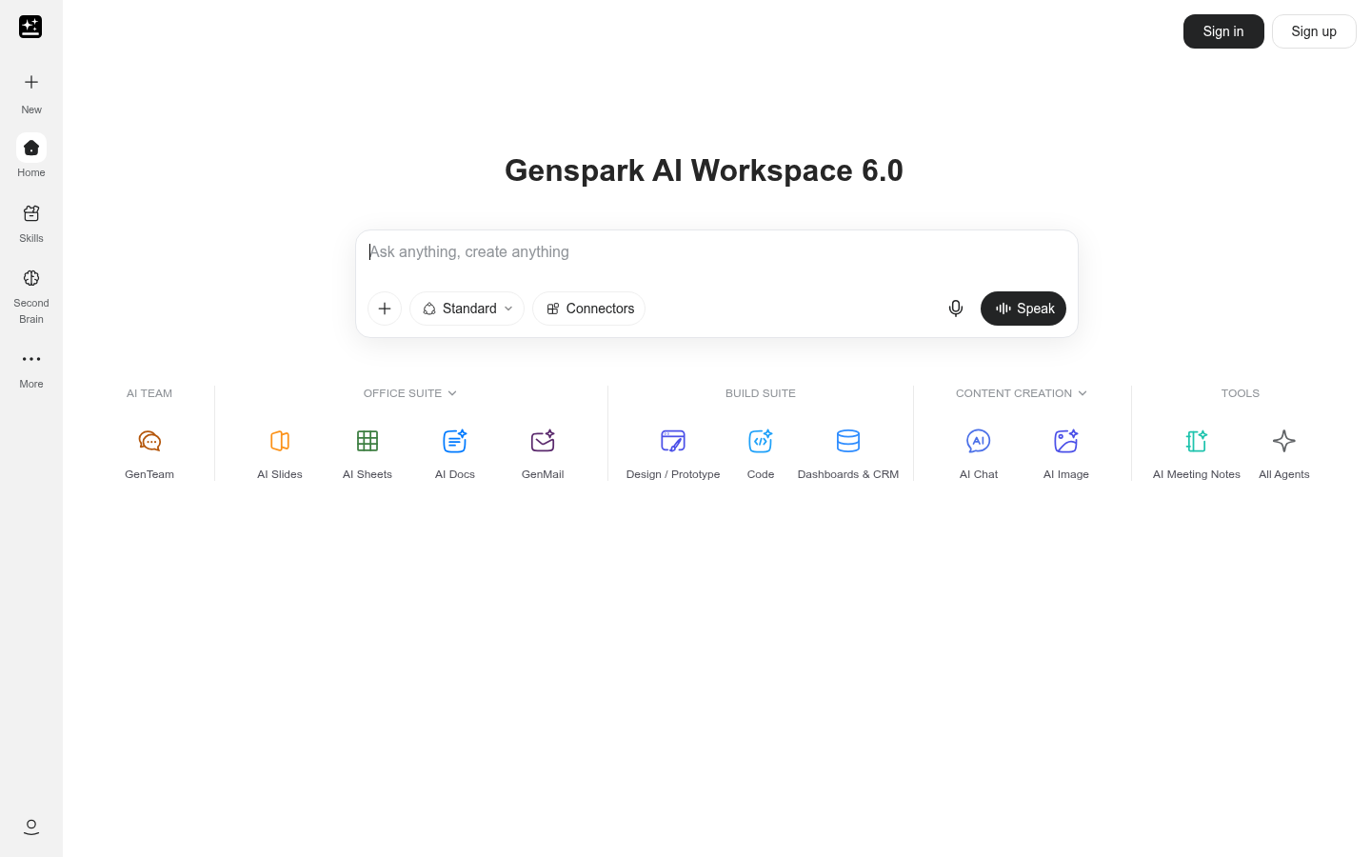Screen dimensions: 1371x857
Task: Click the microphone dictation icon
Action: point(956,309)
